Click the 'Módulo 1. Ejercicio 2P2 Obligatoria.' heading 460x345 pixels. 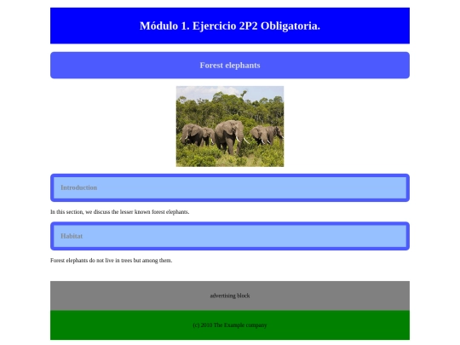(230, 26)
